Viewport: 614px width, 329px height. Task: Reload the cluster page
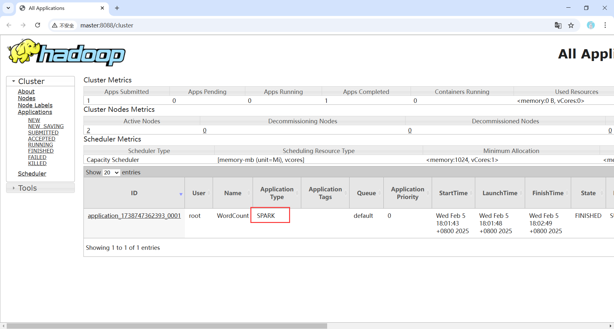tap(37, 25)
